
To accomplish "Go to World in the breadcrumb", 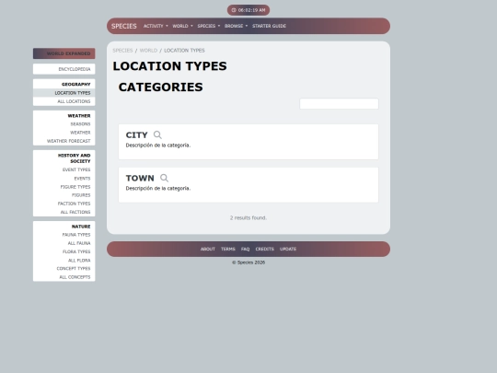I will [x=148, y=51].
